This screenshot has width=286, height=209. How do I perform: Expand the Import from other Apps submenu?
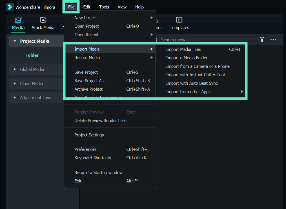[x=242, y=92]
